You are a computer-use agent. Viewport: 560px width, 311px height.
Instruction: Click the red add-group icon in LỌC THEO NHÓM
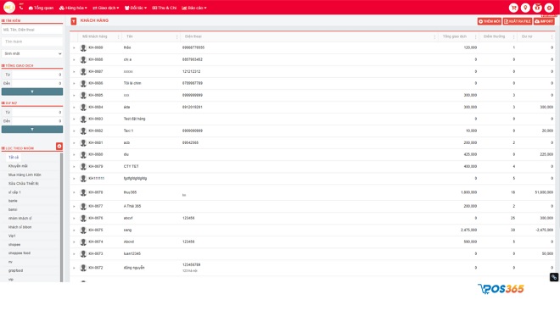[x=59, y=146]
